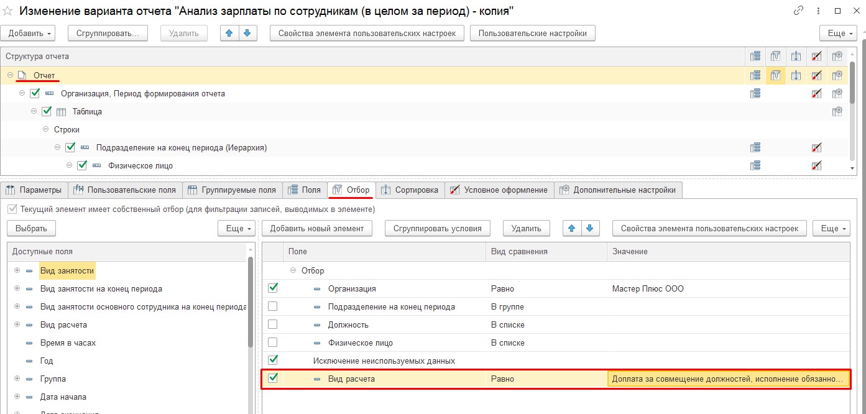Switch to the Группируемые поля tab
This screenshot has height=414, width=866.
pos(233,190)
